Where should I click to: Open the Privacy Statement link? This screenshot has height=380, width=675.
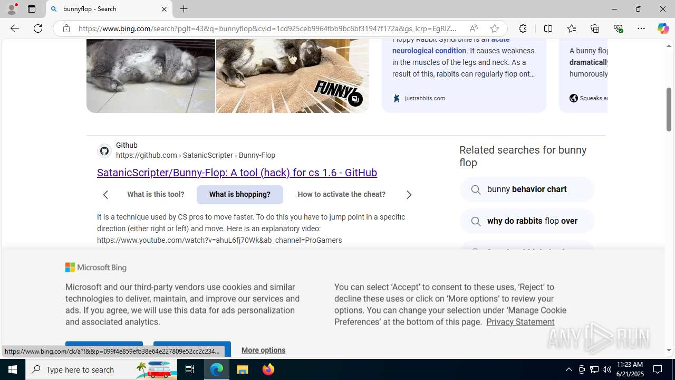pyautogui.click(x=520, y=322)
